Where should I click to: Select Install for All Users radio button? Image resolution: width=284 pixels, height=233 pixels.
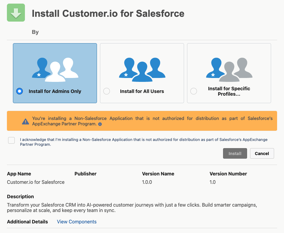click(107, 91)
